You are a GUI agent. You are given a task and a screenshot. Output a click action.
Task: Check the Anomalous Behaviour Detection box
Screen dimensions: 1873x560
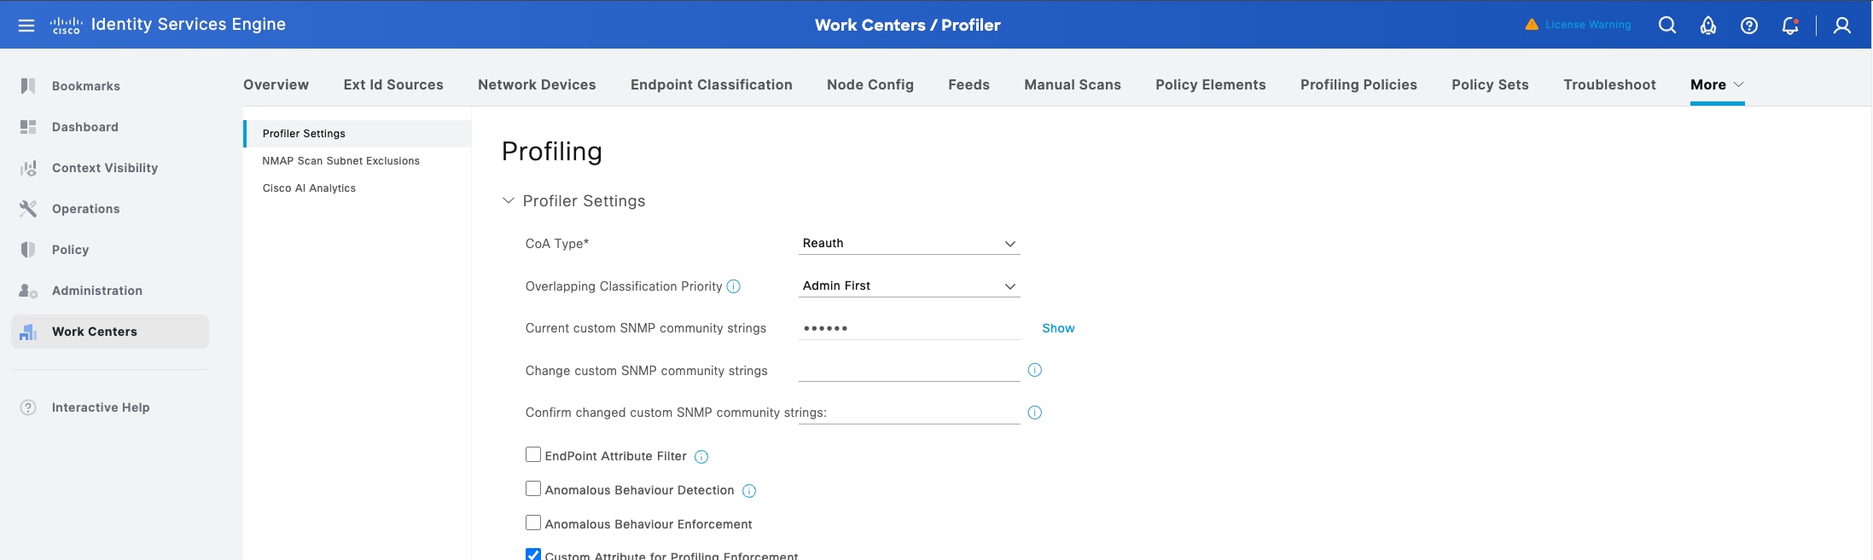click(533, 489)
